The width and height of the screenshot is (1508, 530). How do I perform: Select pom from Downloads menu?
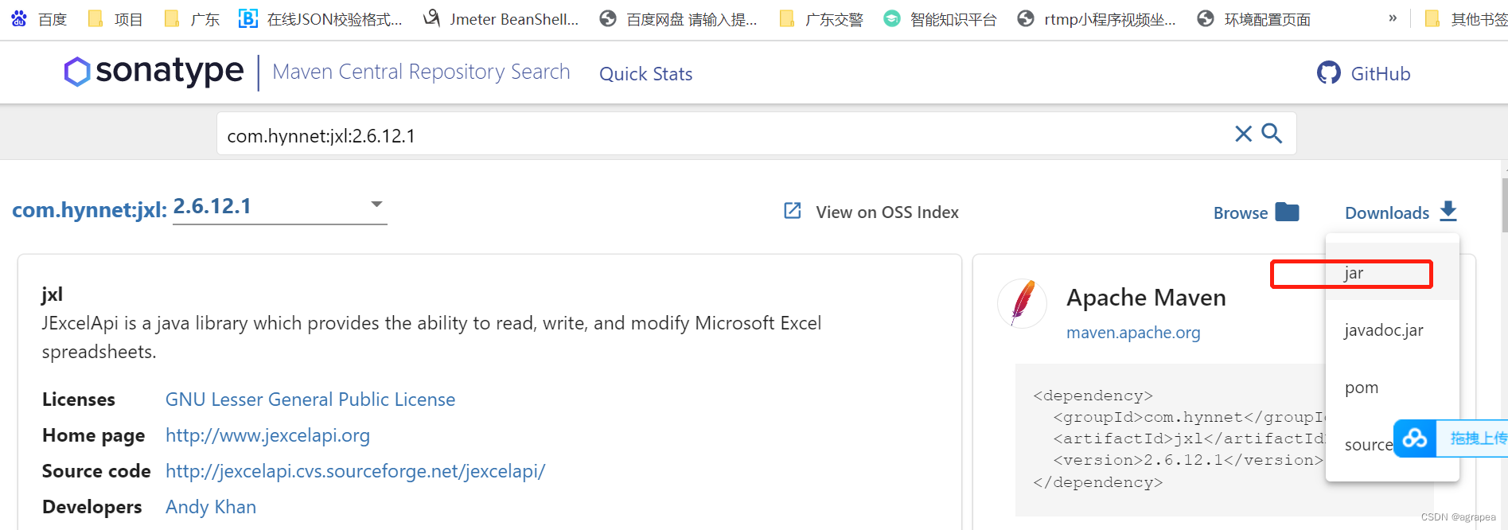(x=1393, y=388)
